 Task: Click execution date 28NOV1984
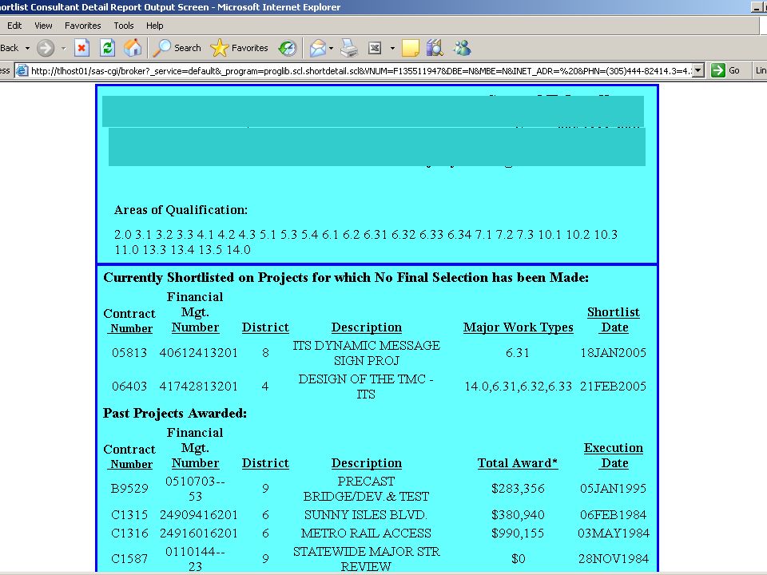[x=614, y=558]
